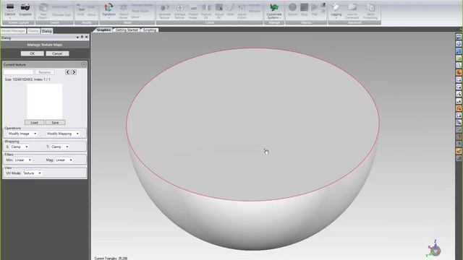
Task: Switch to the Display tab
Action: (x=33, y=31)
